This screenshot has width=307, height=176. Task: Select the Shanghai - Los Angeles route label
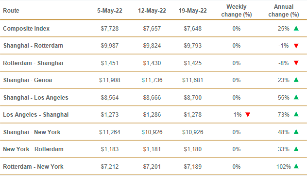coord(36,98)
